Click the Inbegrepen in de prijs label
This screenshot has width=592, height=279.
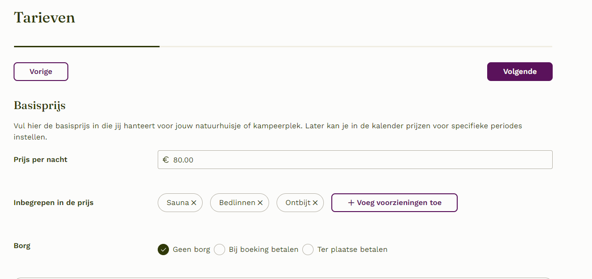(54, 203)
